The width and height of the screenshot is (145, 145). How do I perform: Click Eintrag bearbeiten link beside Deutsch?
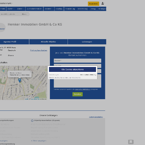tap(39, 50)
